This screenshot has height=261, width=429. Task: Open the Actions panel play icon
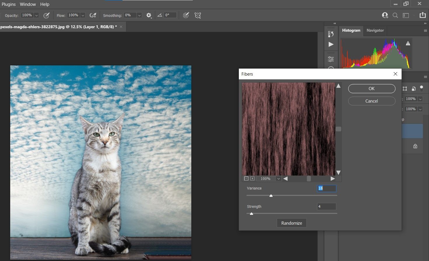pos(331,44)
